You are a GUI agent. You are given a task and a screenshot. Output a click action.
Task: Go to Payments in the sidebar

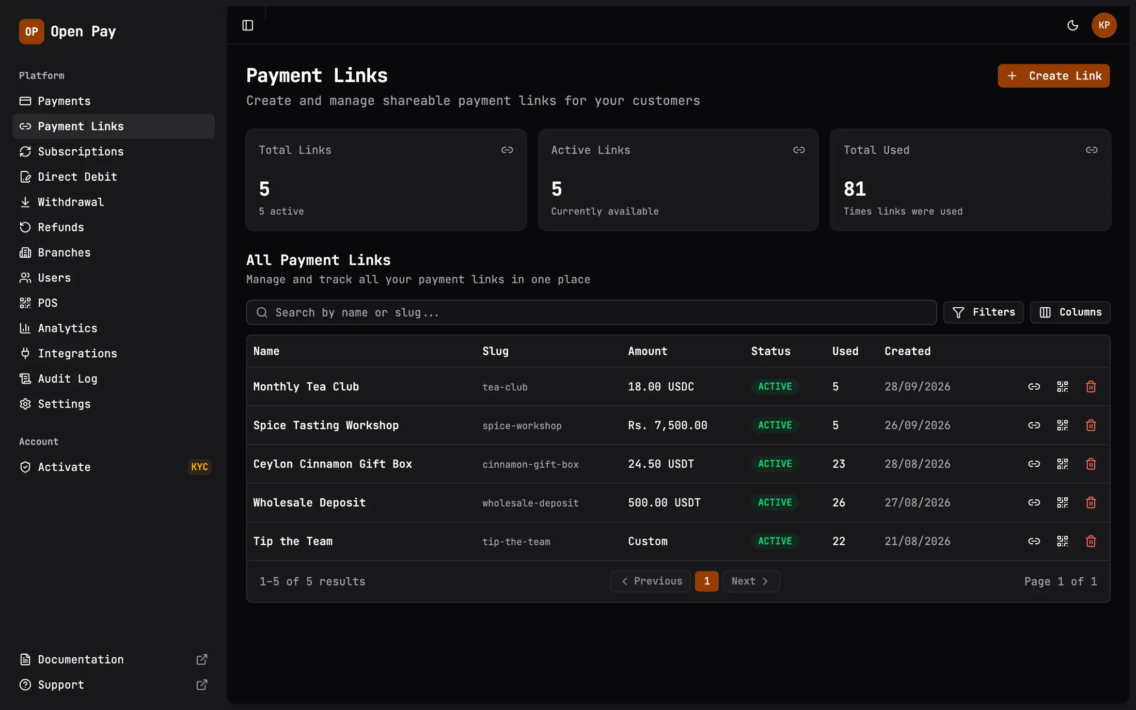114,101
